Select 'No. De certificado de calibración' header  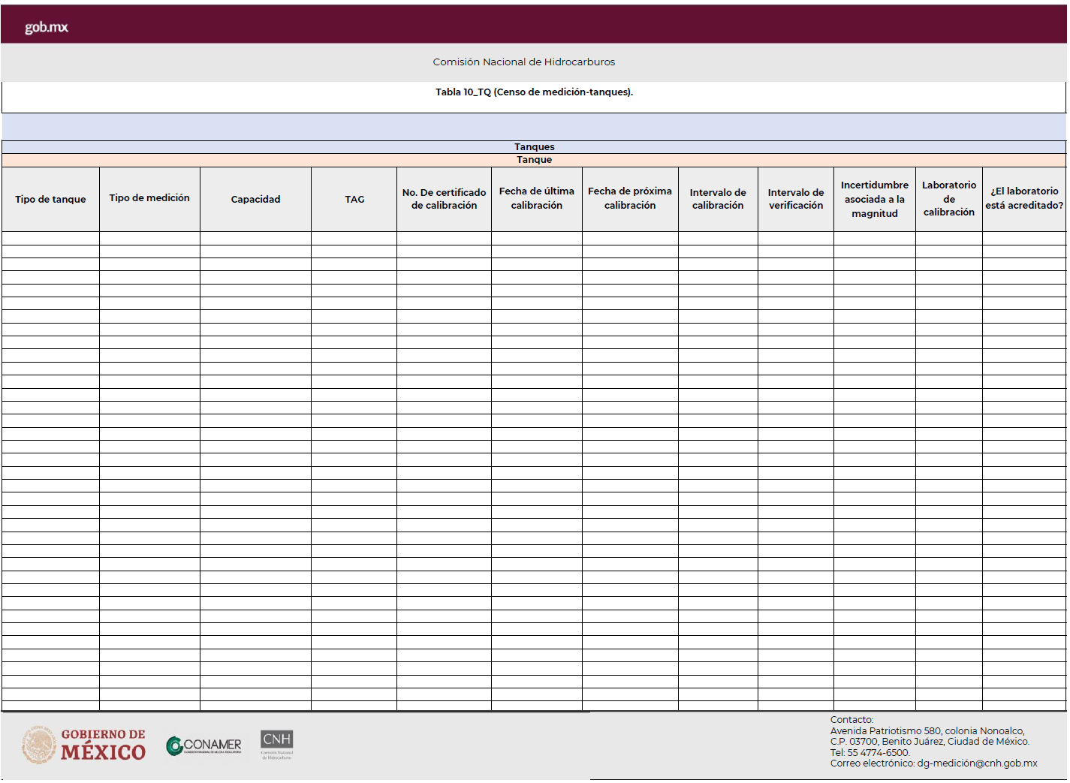click(x=444, y=199)
